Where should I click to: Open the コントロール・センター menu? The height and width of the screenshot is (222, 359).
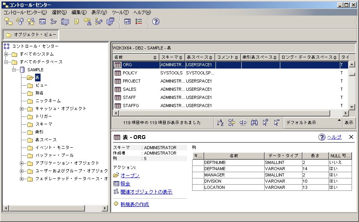(x=25, y=12)
